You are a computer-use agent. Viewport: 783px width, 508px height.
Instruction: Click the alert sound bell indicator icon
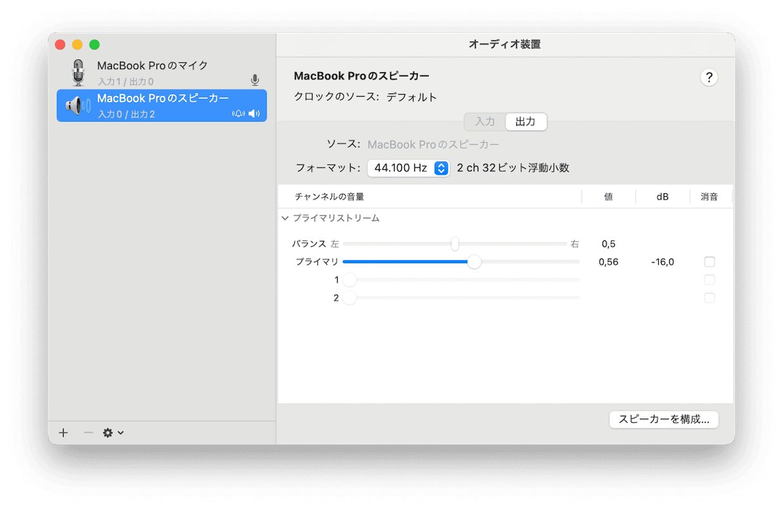[x=238, y=114]
